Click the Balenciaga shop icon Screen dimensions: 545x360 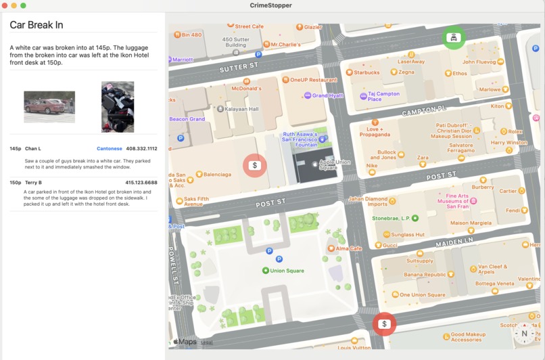[199, 174]
